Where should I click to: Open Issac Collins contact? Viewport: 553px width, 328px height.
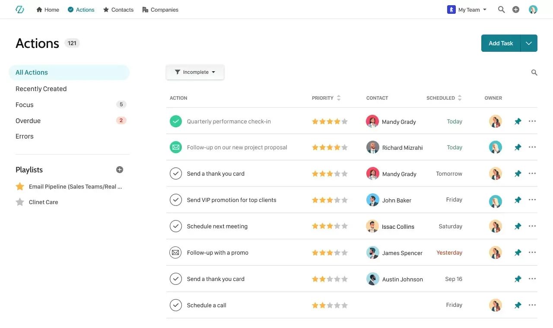pyautogui.click(x=390, y=226)
